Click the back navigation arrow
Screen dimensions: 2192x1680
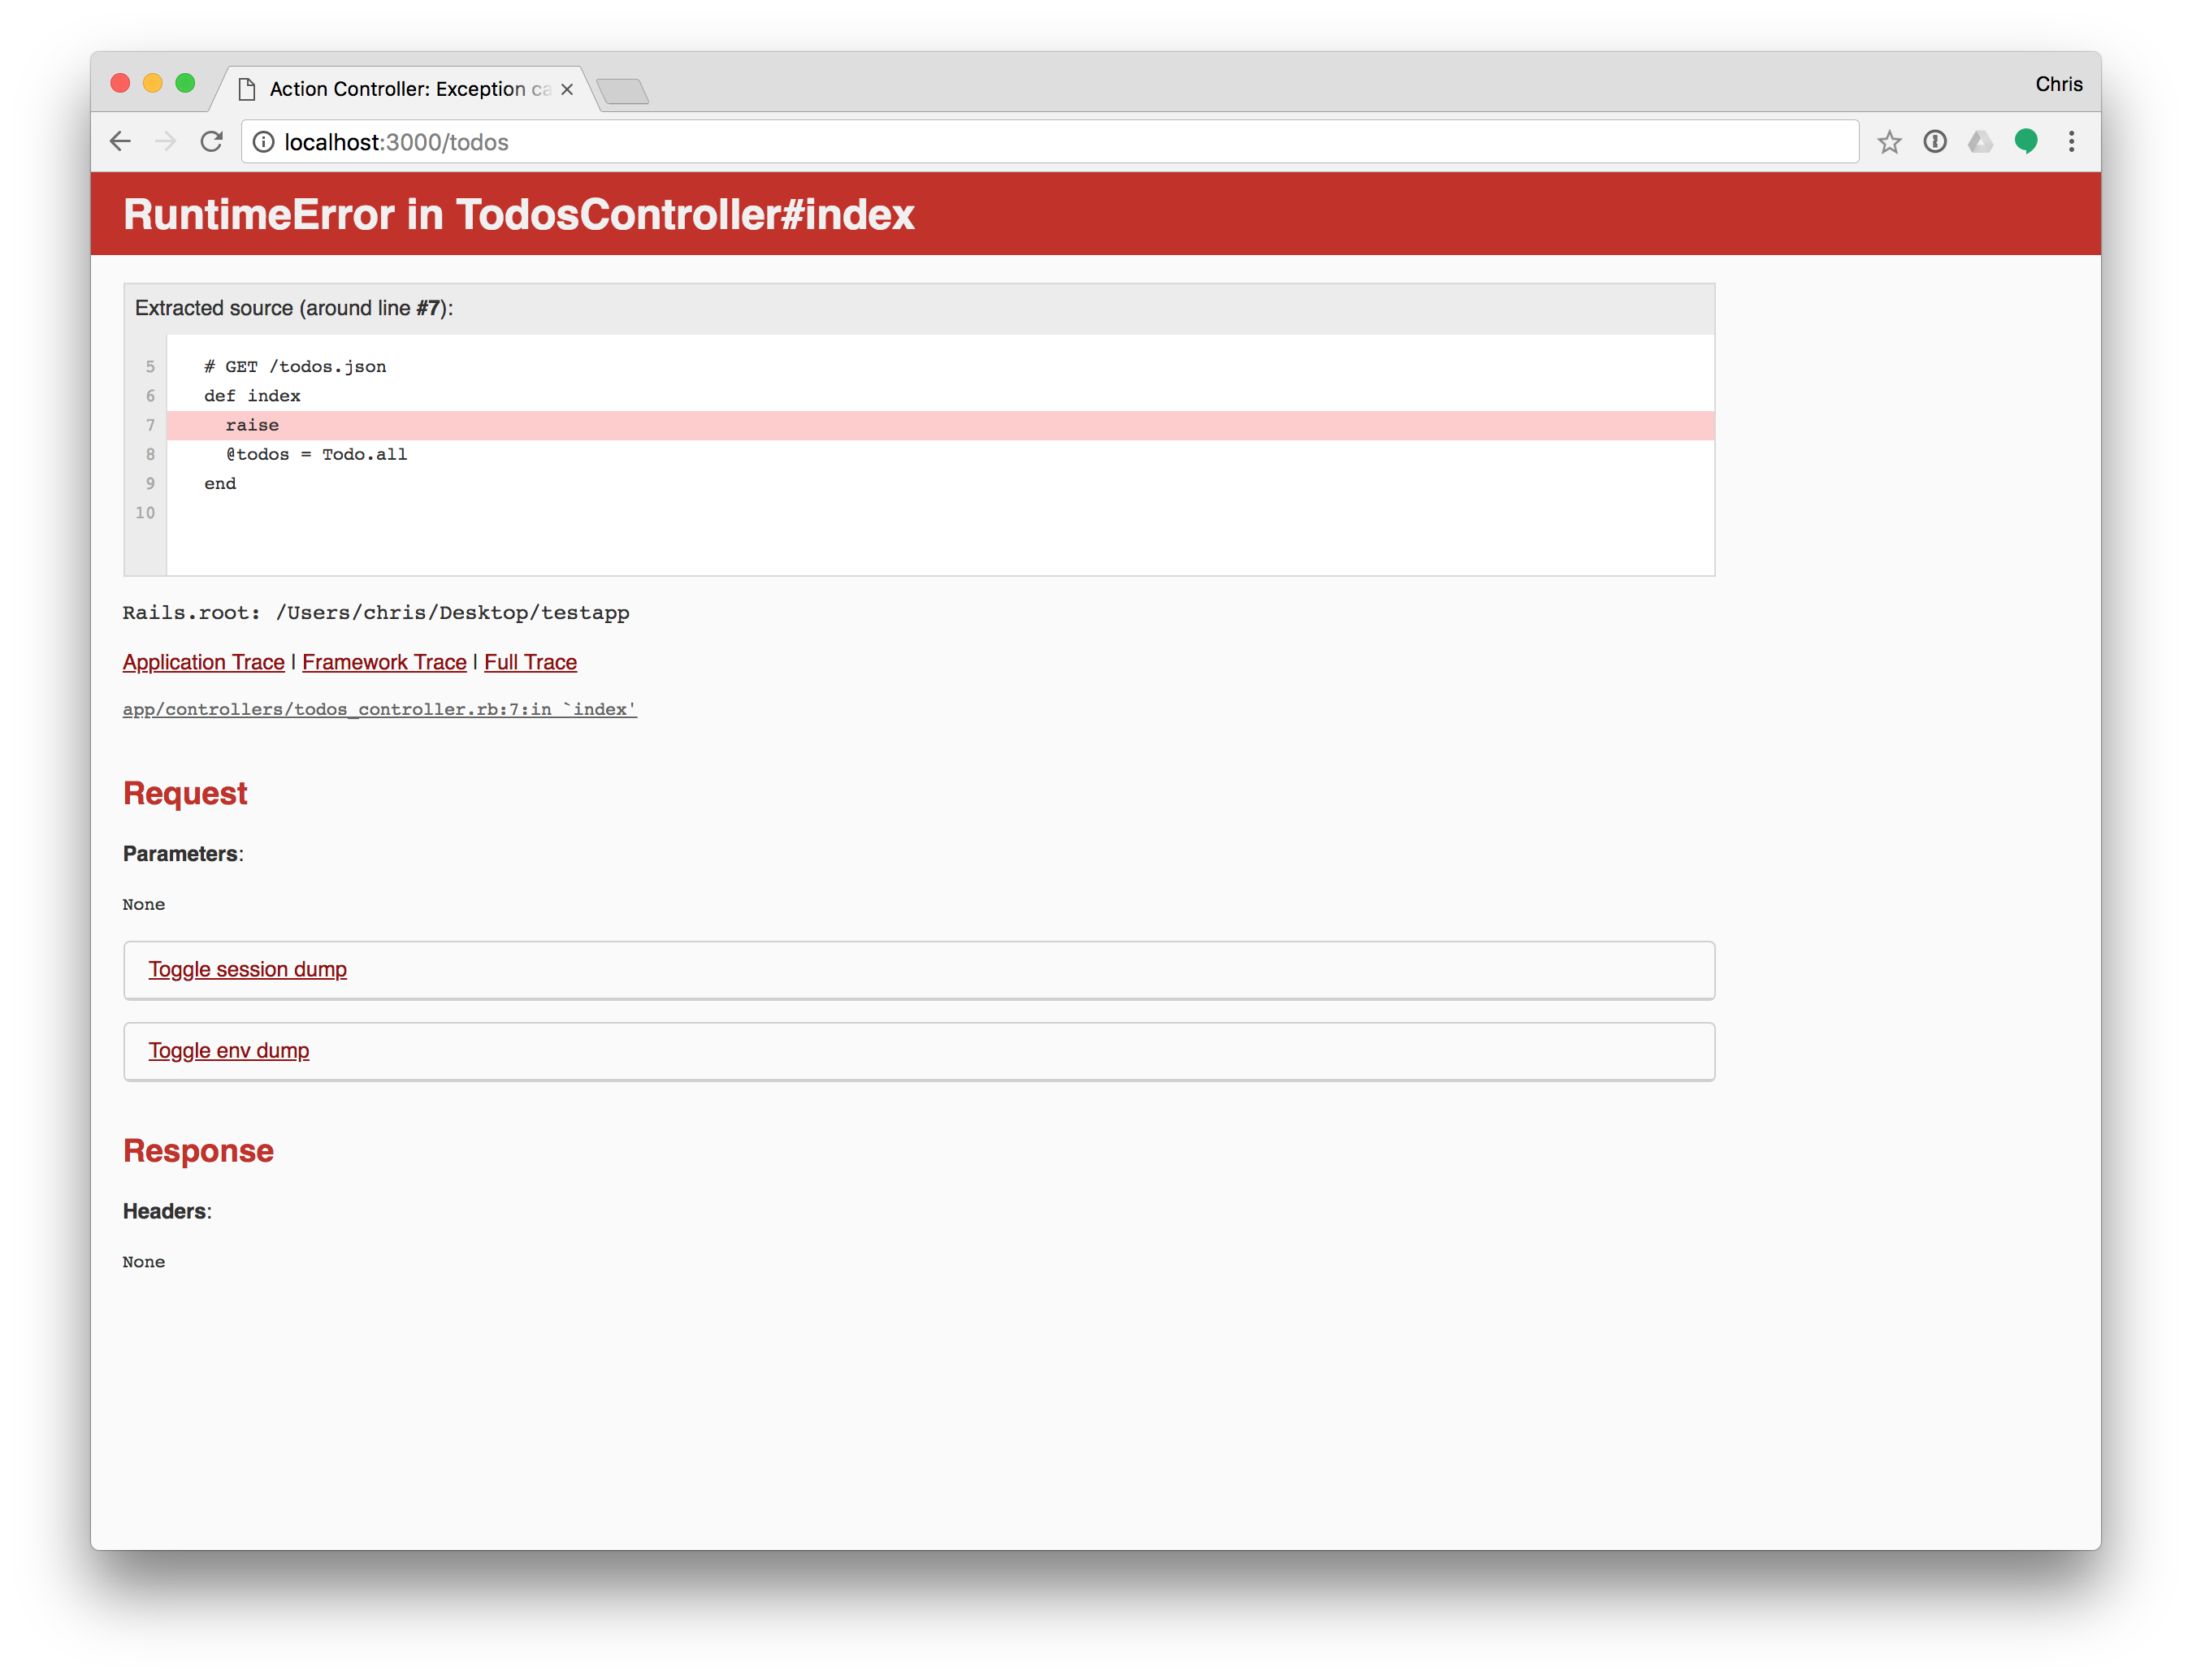[x=120, y=141]
